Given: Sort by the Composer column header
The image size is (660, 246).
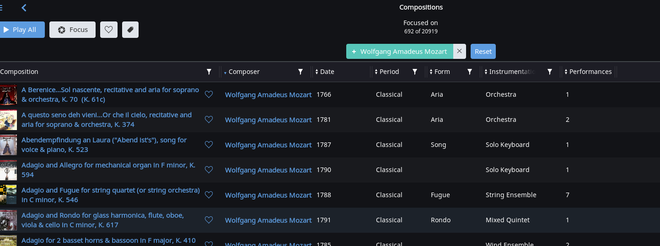Looking at the screenshot, I should [x=244, y=72].
